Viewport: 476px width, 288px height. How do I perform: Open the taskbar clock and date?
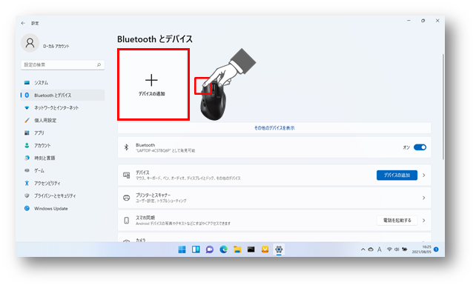pyautogui.click(x=422, y=250)
